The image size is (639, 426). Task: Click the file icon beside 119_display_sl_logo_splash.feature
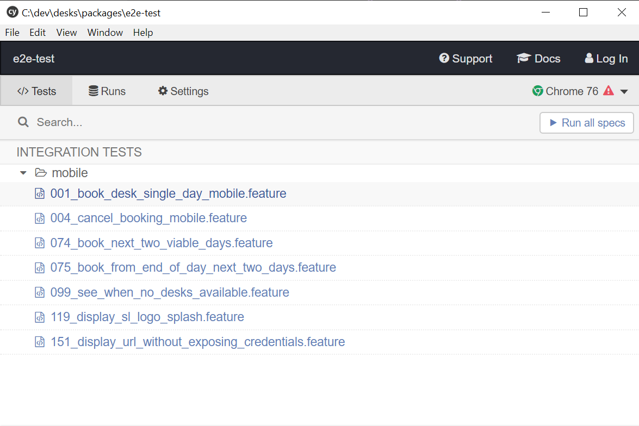coord(40,317)
